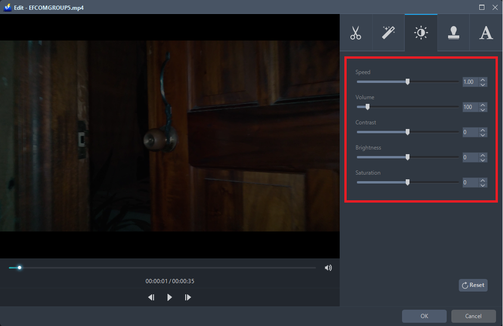The height and width of the screenshot is (326, 503).
Task: Increase Speed using its up stepper arrow
Action: tap(483, 80)
